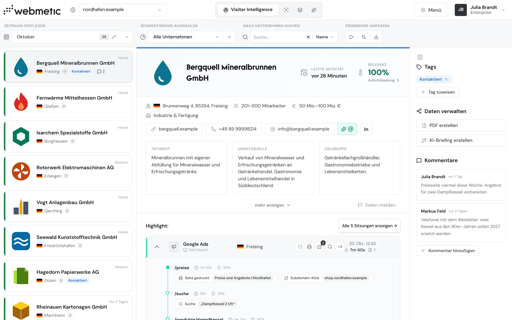Click the phone number +49 89 99998214
The width and height of the screenshot is (512, 320).
(234, 129)
